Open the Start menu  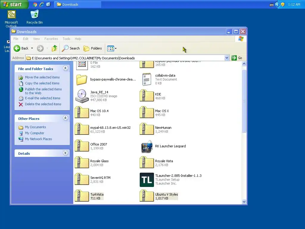pos(14,4)
